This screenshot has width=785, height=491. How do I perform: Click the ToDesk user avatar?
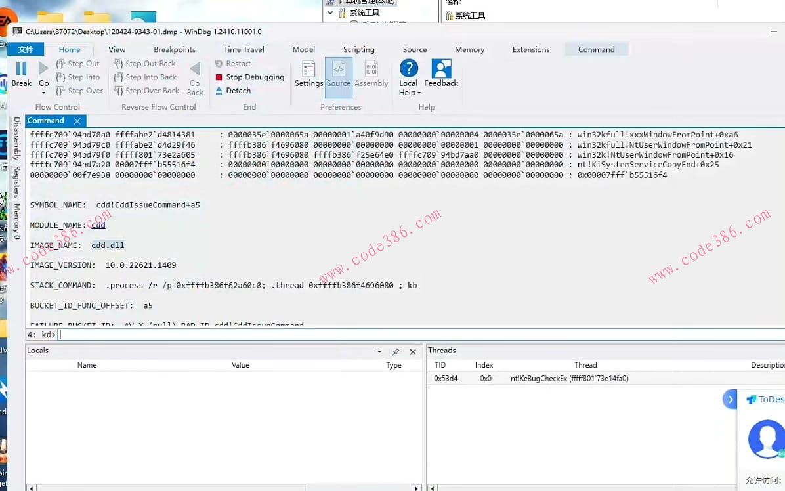click(x=767, y=439)
